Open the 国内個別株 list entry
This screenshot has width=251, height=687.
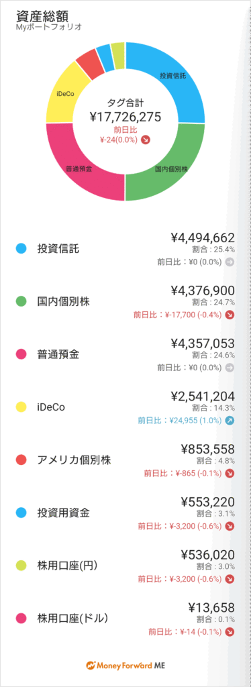(x=125, y=302)
